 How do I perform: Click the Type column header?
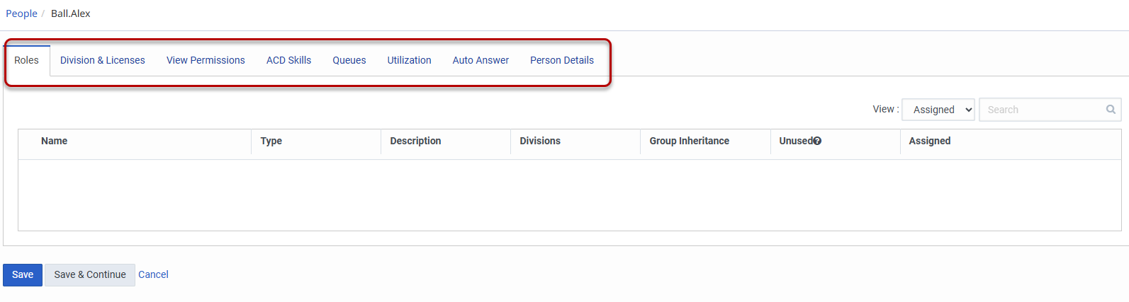coord(271,141)
